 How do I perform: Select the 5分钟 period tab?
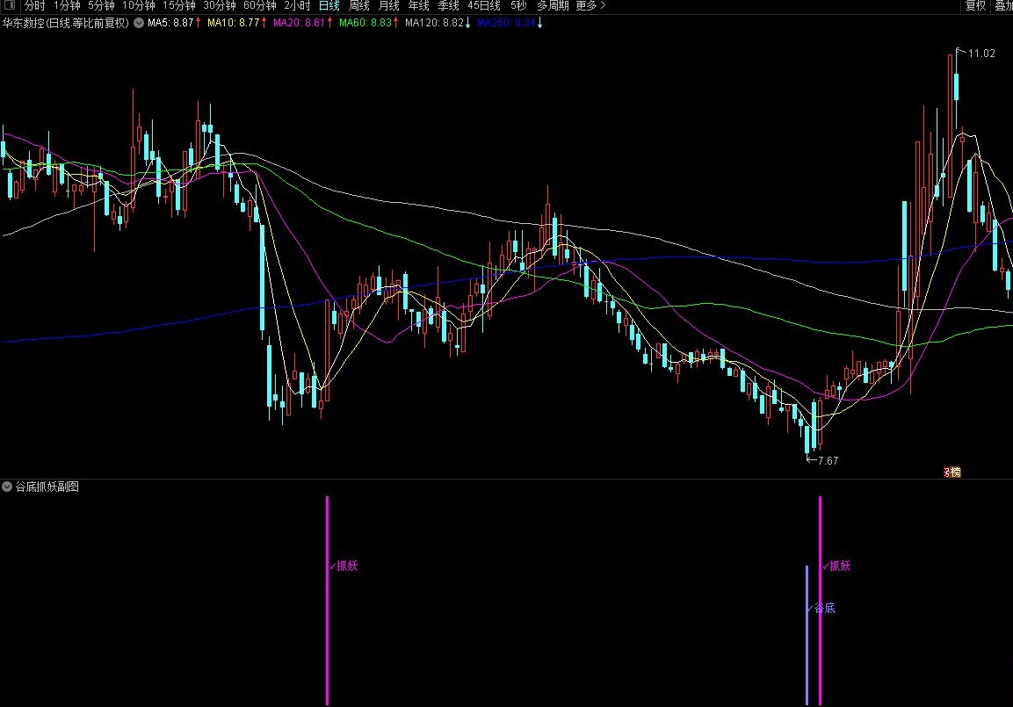101,6
